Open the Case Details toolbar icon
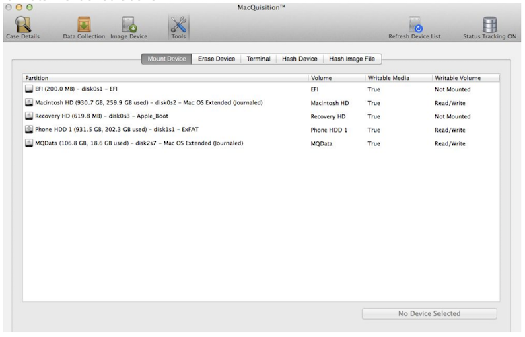This screenshot has width=525, height=337. pyautogui.click(x=23, y=25)
